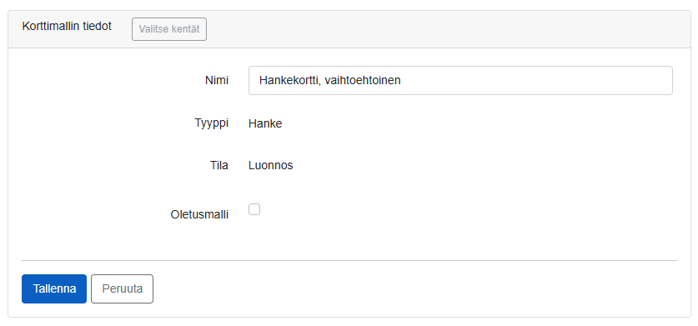Image resolution: width=698 pixels, height=326 pixels.
Task: Save the card template with Tallenna
Action: 54,288
